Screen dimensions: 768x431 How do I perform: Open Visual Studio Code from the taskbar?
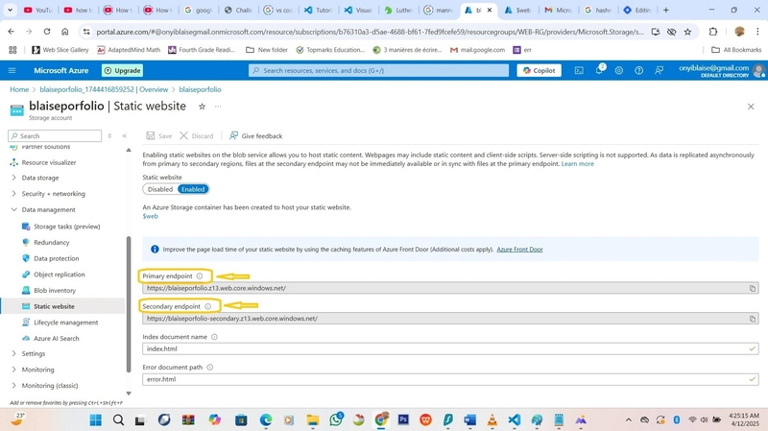tap(515, 419)
